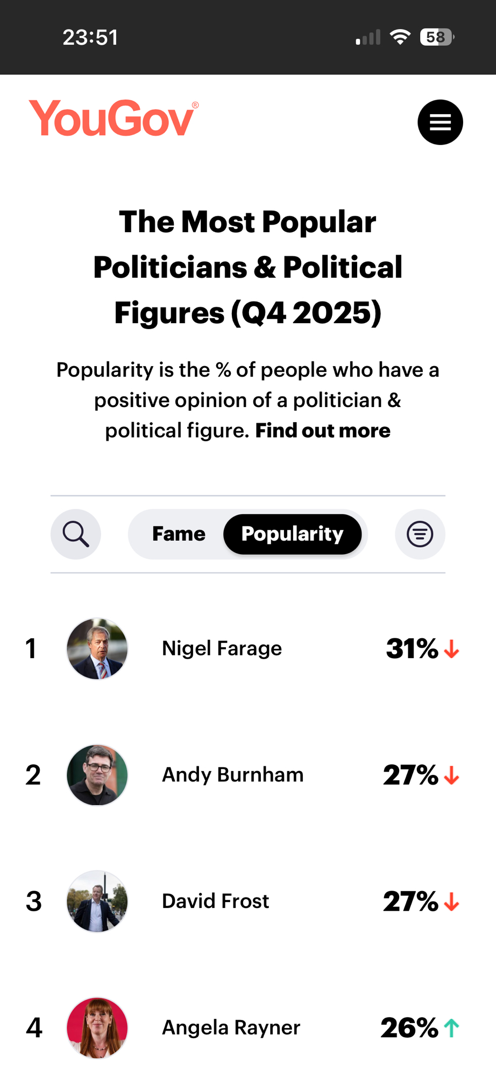Tap the red down arrow beside Nigel Farage

452,649
